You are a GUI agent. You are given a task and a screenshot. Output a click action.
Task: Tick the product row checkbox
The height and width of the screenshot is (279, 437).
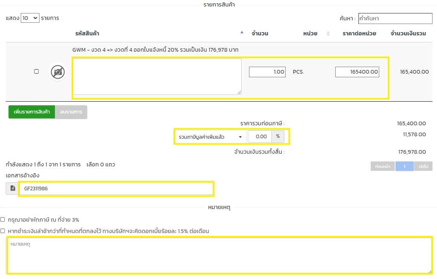36,71
